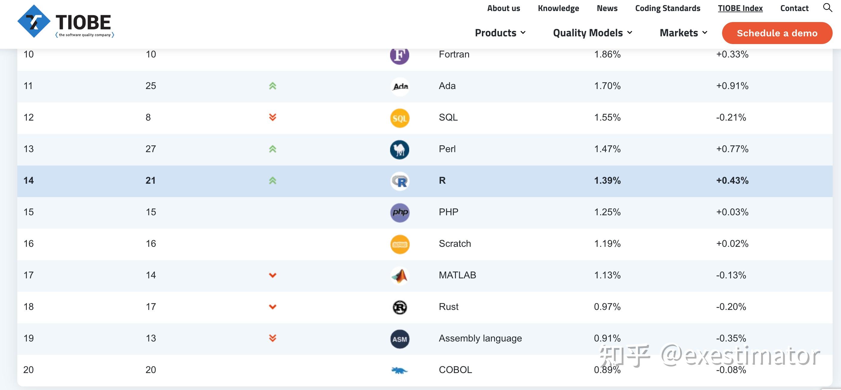Viewport: 841px width, 390px height.
Task: Click the +0.03% change value for PHP
Action: point(732,212)
